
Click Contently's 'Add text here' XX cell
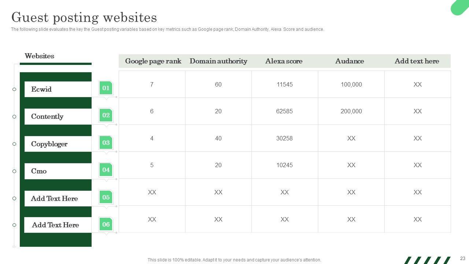point(418,111)
